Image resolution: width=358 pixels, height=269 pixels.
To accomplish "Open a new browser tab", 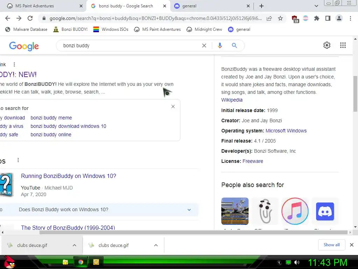I will coord(262,6).
